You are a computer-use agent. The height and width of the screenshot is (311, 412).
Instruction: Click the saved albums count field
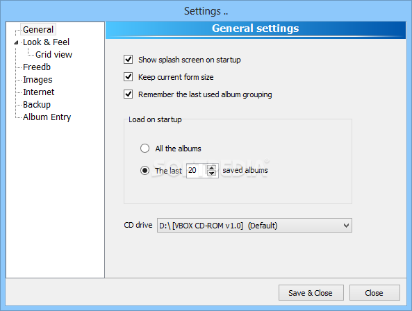click(197, 171)
